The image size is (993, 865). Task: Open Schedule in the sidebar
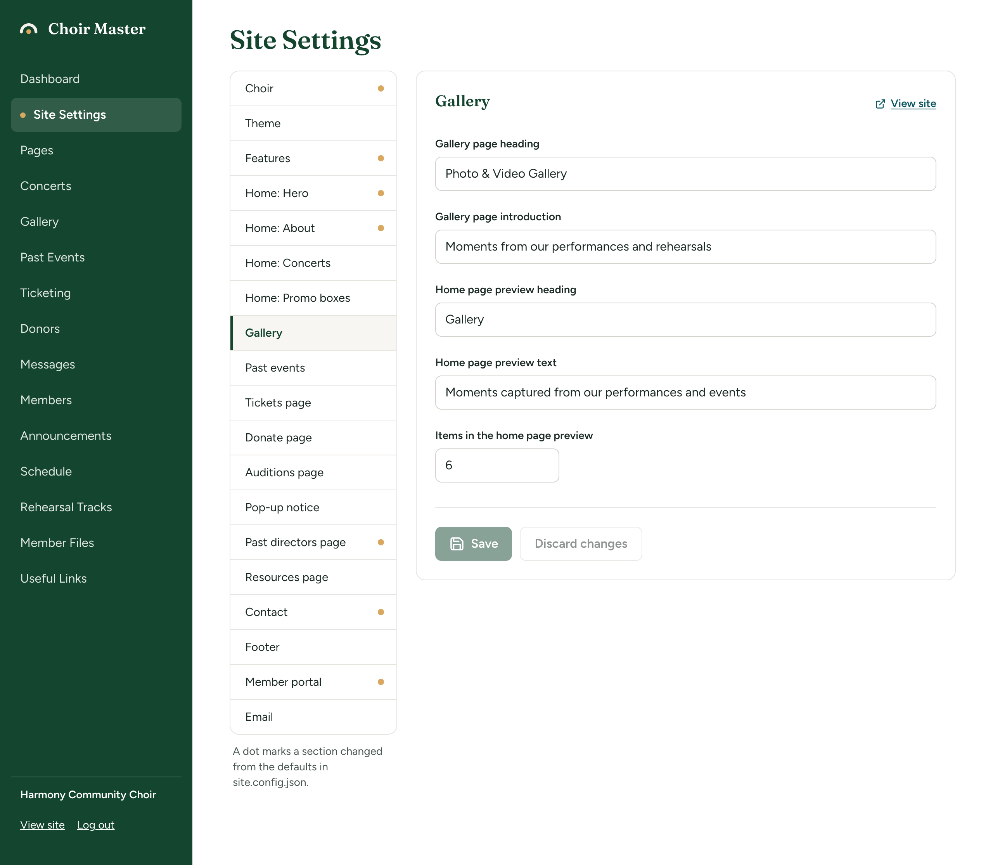(96, 472)
